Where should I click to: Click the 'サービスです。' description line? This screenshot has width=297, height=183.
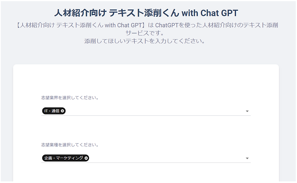click(x=145, y=33)
